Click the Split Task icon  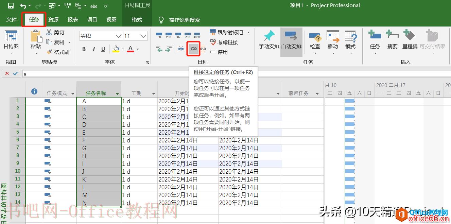click(181, 49)
